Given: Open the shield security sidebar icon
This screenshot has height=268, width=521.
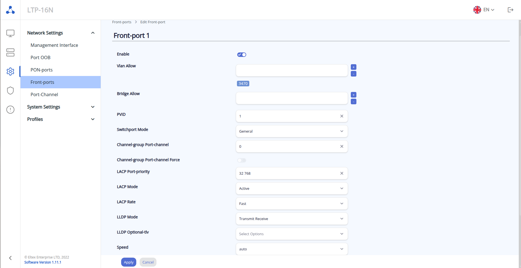Looking at the screenshot, I should (x=10, y=91).
